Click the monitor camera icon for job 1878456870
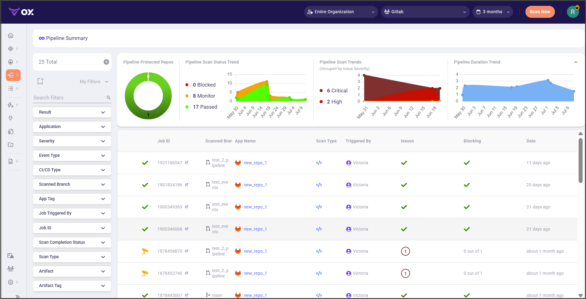 coord(145,251)
